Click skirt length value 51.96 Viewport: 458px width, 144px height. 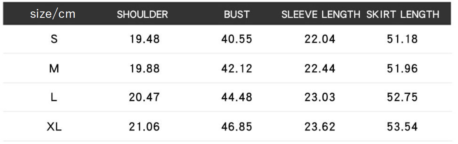pyautogui.click(x=403, y=68)
